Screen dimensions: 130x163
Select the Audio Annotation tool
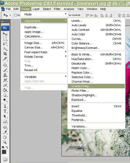(x=5, y=127)
